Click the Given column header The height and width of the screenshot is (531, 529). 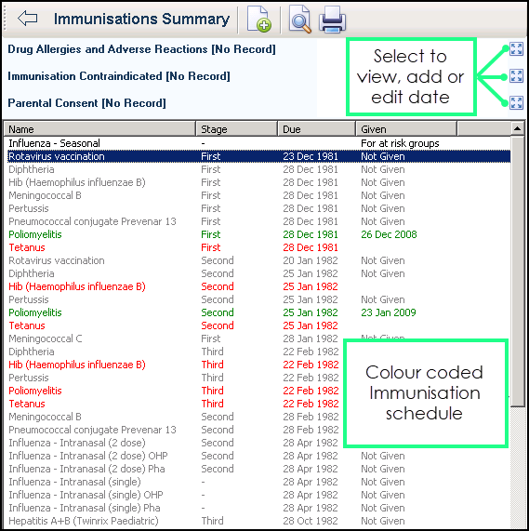click(406, 129)
